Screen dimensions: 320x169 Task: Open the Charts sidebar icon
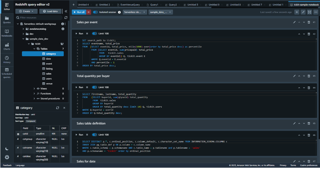pos(7,46)
